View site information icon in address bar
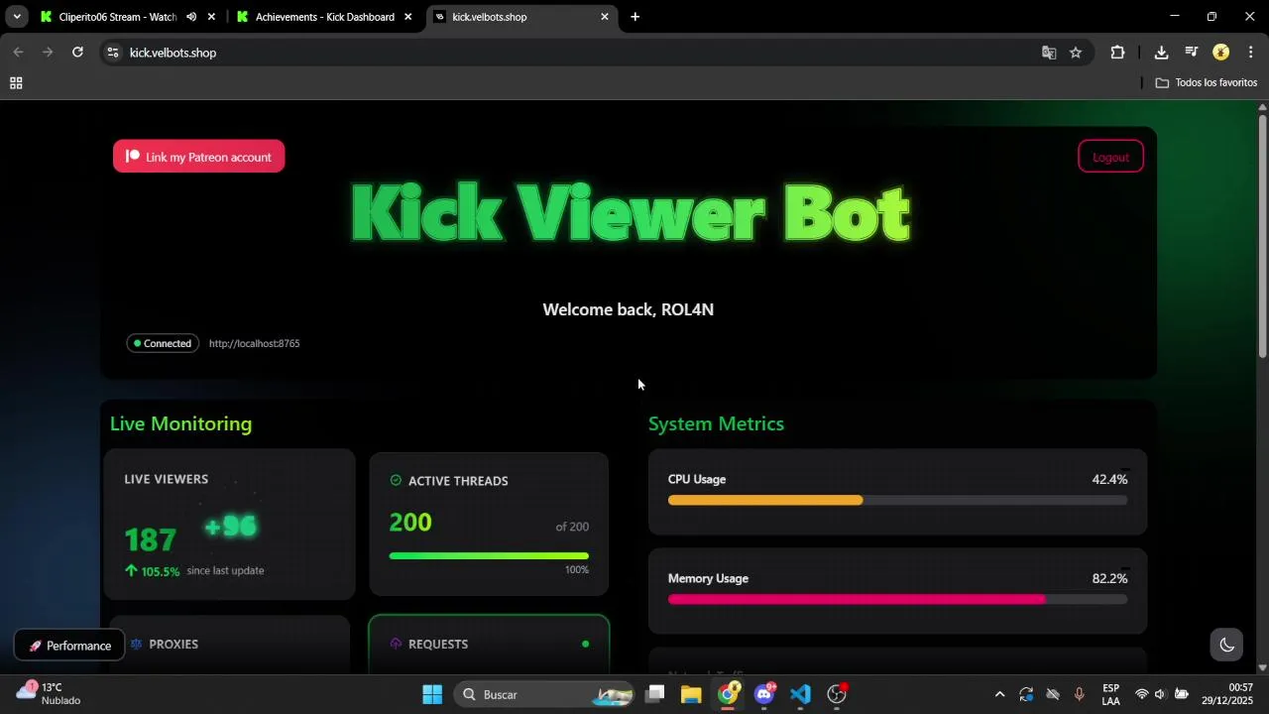Screen dimensions: 1269x714 tap(113, 53)
